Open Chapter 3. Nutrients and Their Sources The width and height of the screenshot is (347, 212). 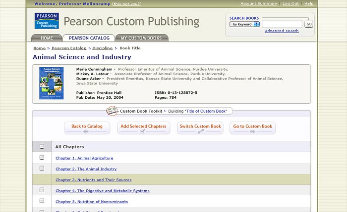[x=93, y=180]
